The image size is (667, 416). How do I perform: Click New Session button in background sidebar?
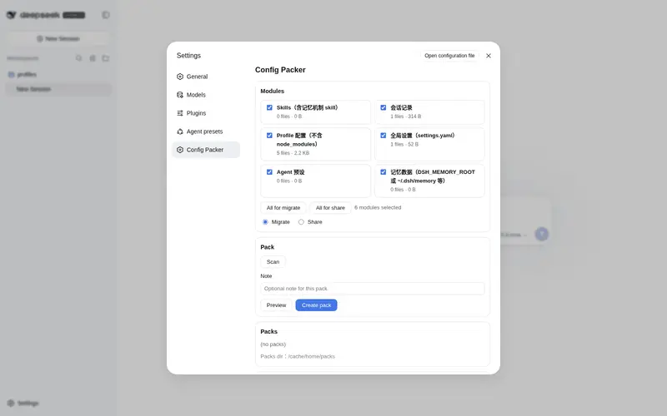point(58,38)
